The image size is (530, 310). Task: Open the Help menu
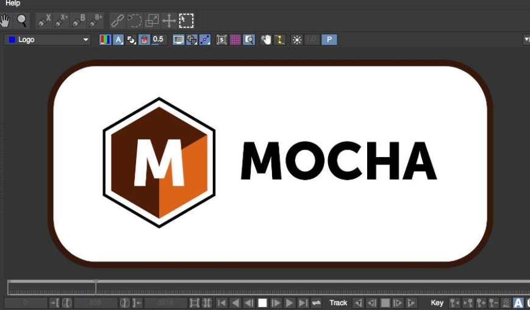(13, 3)
